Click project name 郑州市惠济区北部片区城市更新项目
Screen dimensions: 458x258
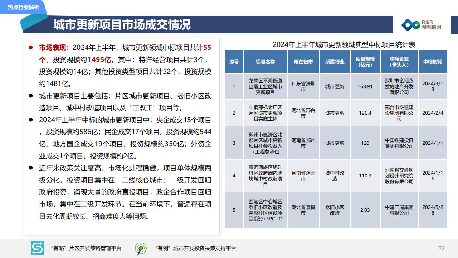click(x=265, y=143)
